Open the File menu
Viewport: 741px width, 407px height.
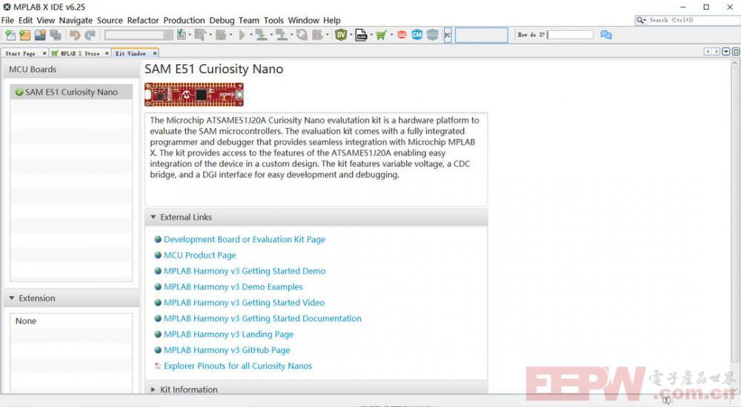click(7, 20)
